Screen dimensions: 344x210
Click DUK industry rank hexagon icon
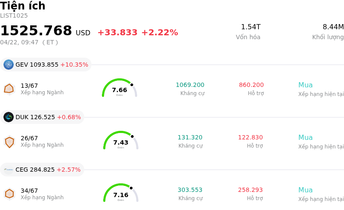[9, 141]
